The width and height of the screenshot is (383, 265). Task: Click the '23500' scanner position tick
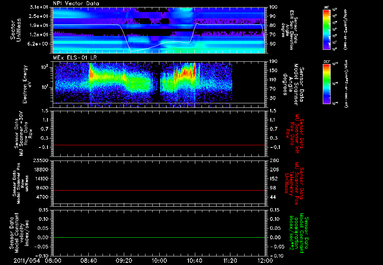(x=41, y=160)
